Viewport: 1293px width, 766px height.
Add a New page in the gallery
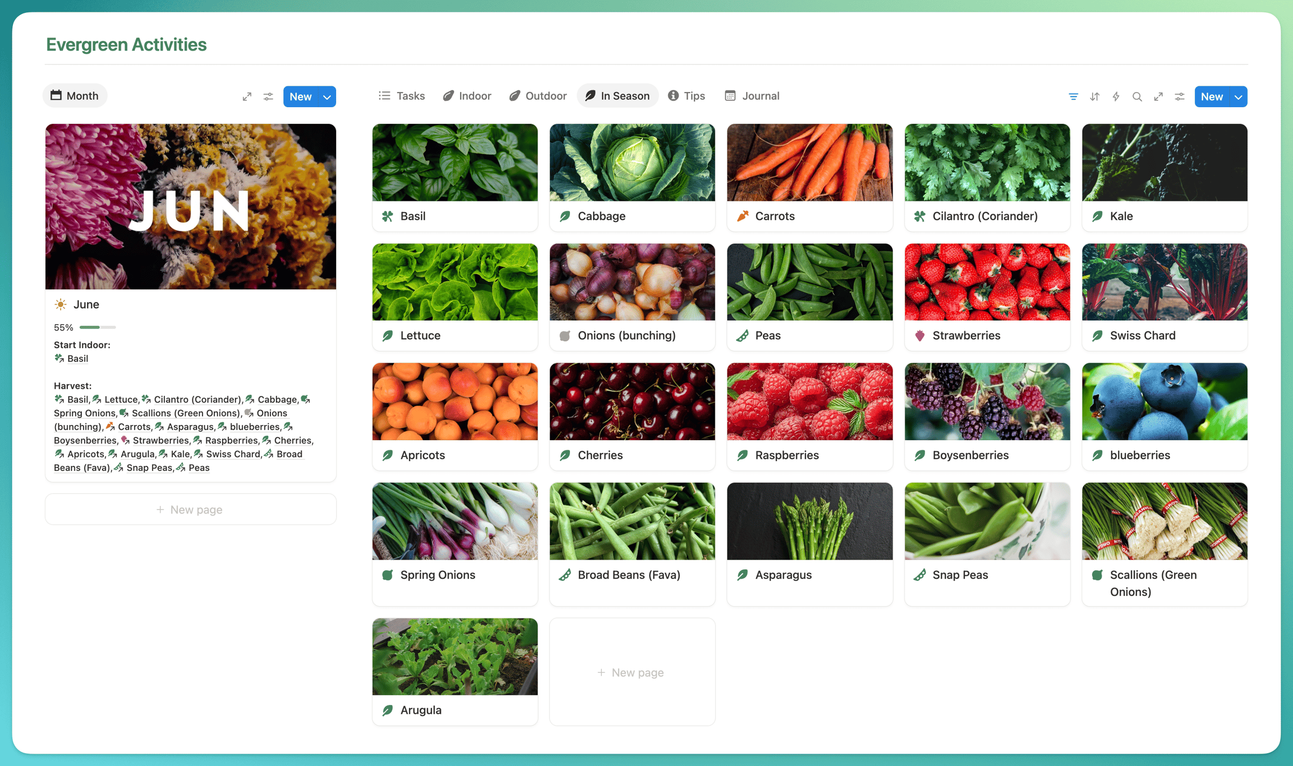click(632, 672)
